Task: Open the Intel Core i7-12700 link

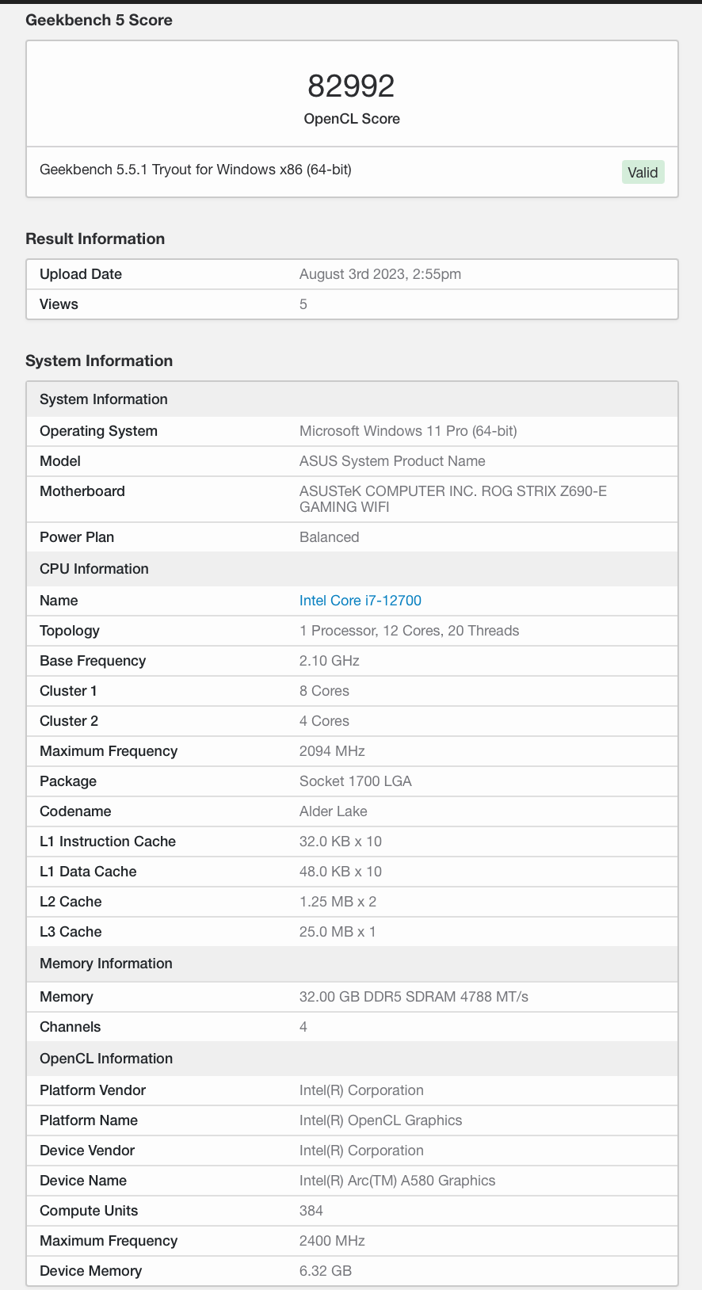Action: point(360,601)
